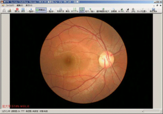Click the red X 閉じる toolbar icon

(17, 10)
